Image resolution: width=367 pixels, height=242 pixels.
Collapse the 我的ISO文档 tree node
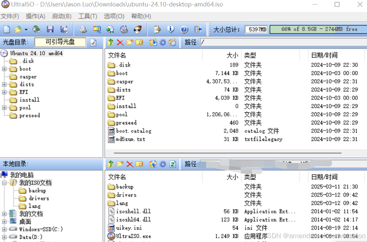(x=4, y=183)
